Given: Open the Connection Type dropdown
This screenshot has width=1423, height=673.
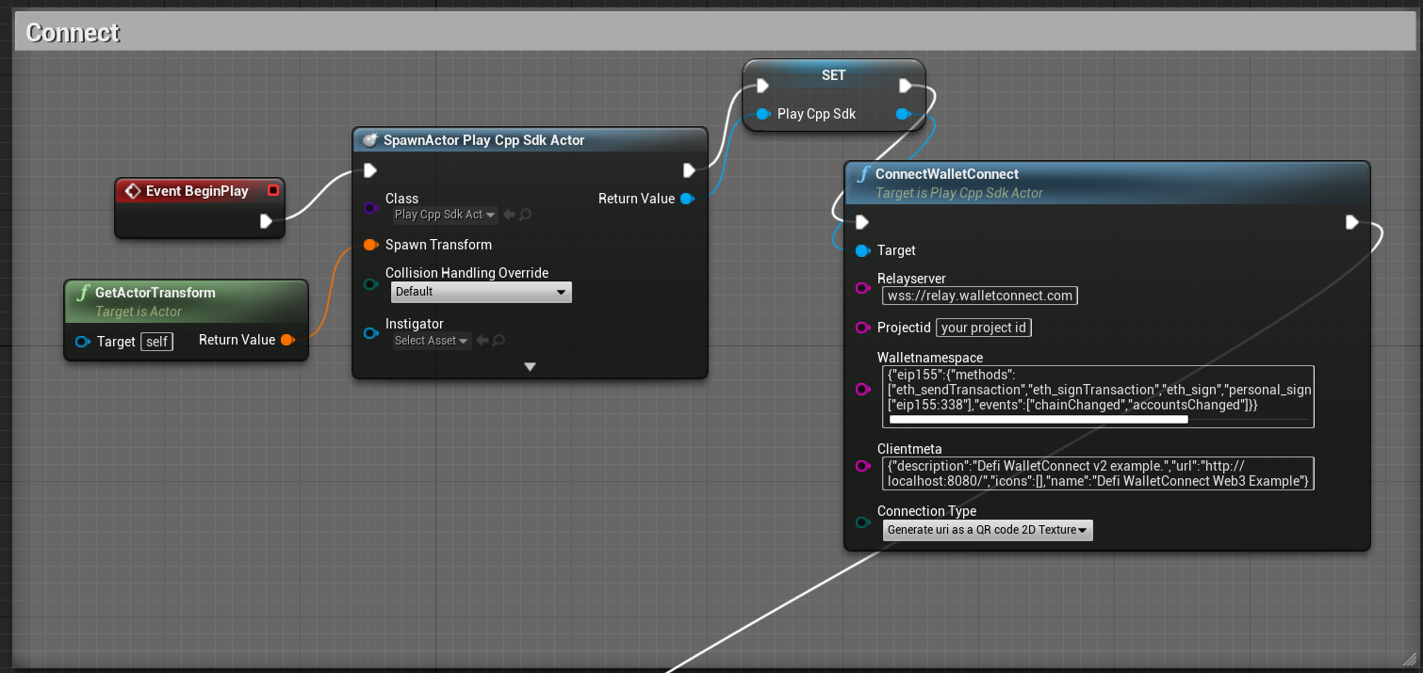Looking at the screenshot, I should 988,530.
